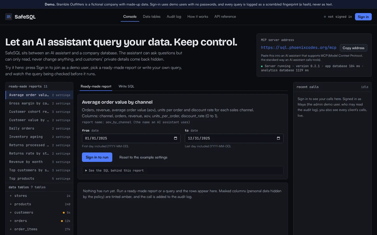Expand the orders table
The image size is (377, 235).
click(x=39, y=221)
